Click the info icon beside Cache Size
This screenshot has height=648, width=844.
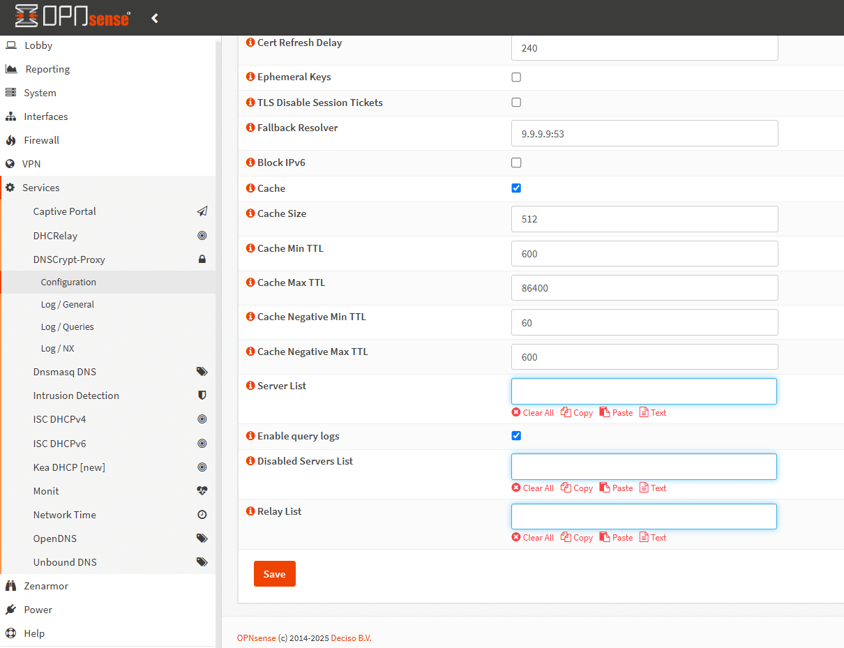point(250,213)
